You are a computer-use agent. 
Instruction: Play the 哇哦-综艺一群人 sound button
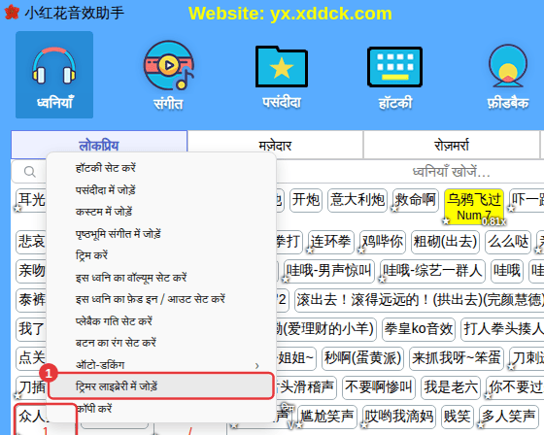432,271
